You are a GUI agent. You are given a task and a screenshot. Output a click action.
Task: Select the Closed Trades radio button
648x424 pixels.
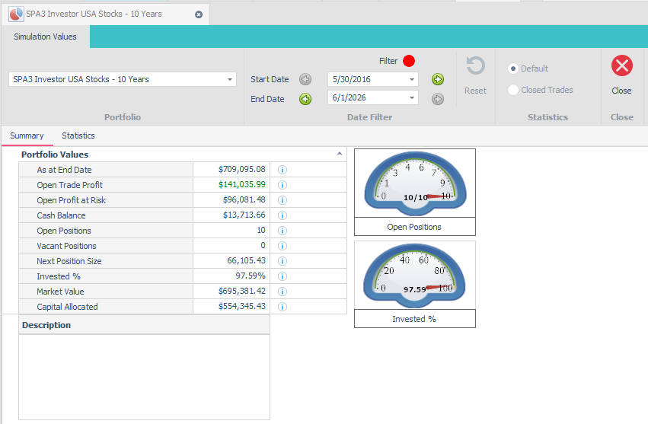513,90
